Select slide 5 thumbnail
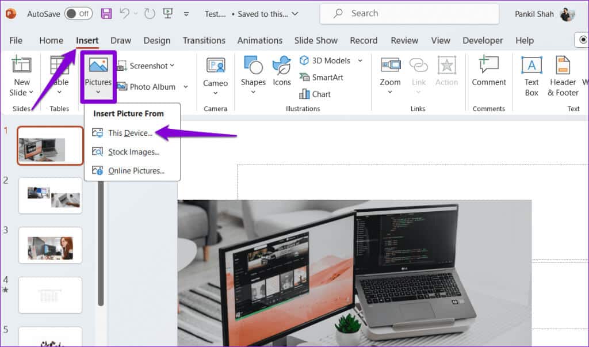This screenshot has height=347, width=589. pos(50,337)
